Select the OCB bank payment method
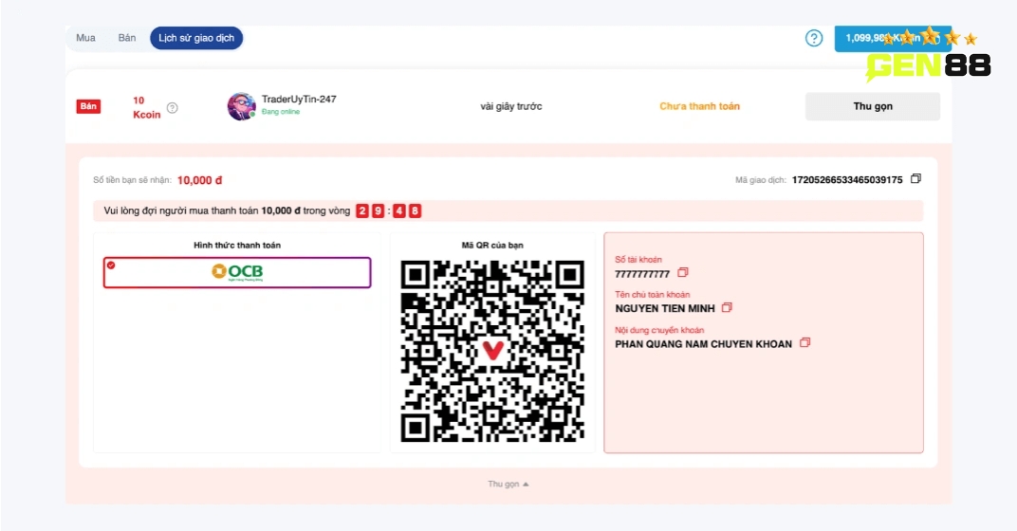 click(237, 272)
